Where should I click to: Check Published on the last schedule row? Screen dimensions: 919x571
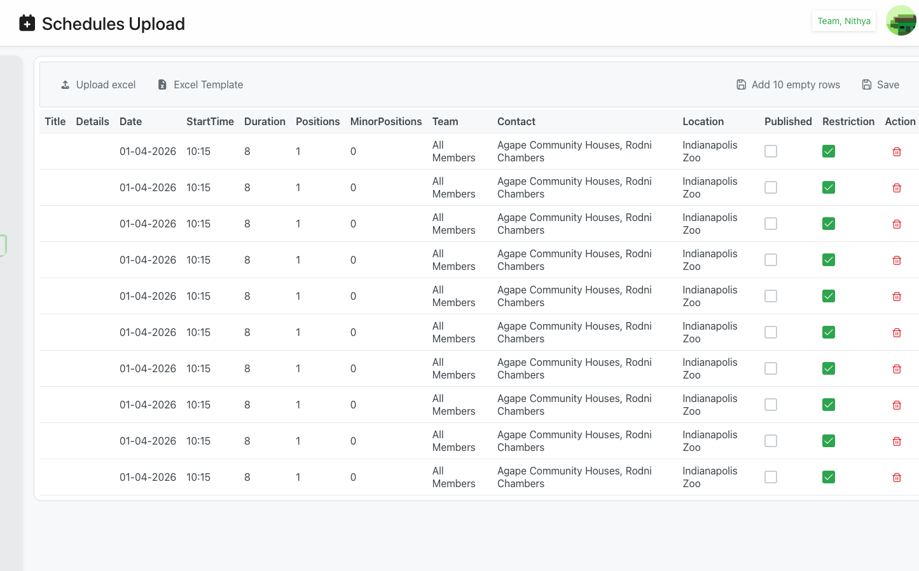point(771,477)
